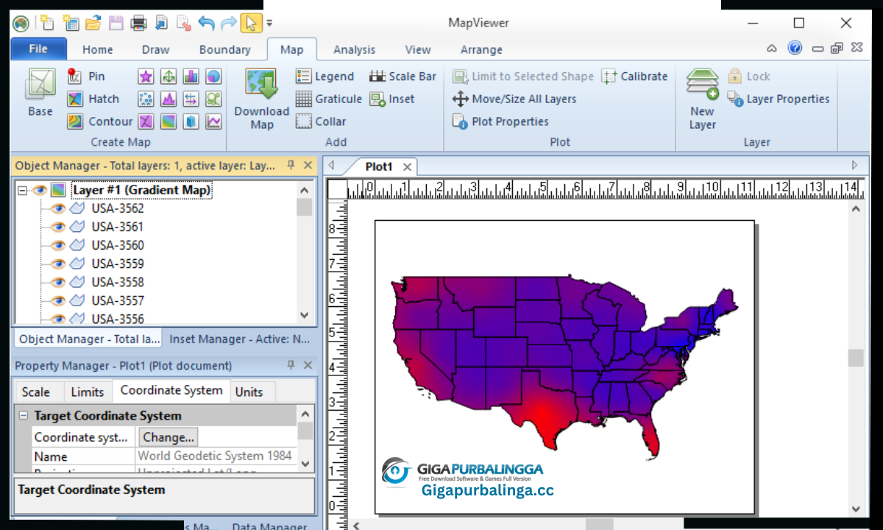Image resolution: width=883 pixels, height=530 pixels.
Task: Add a Legend to the map
Action: click(325, 76)
